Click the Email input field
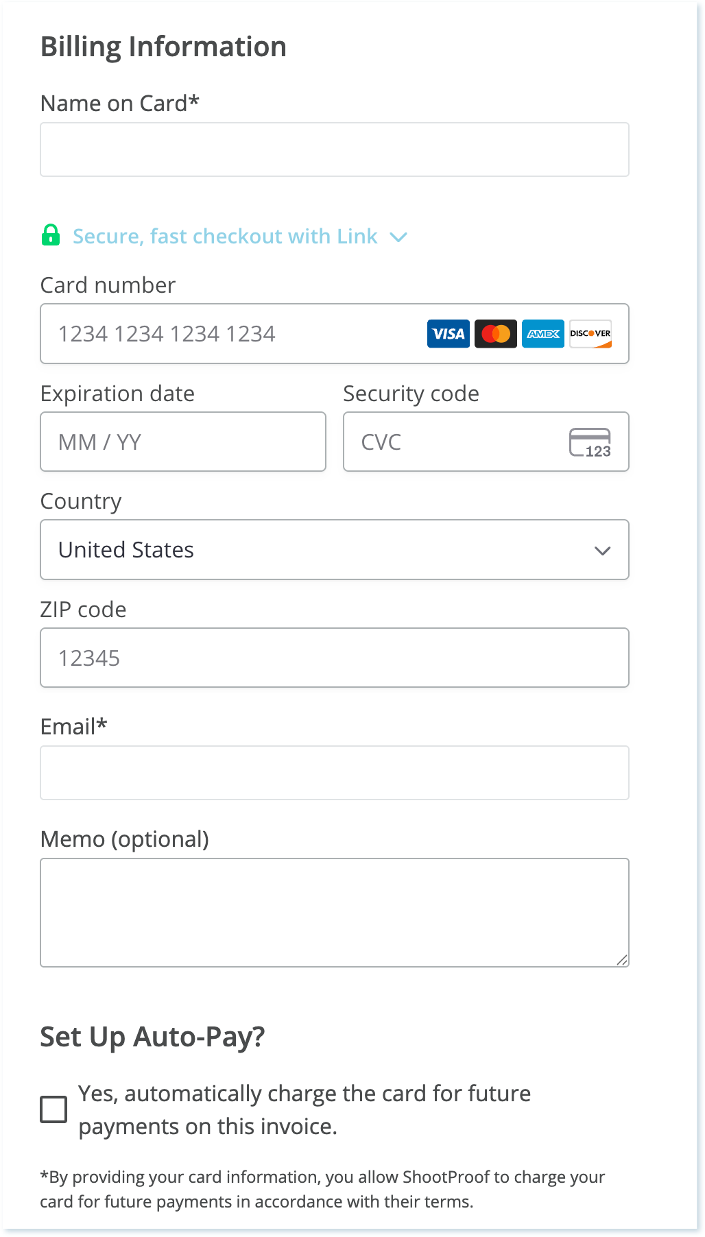705x1237 pixels. pyautogui.click(x=335, y=773)
